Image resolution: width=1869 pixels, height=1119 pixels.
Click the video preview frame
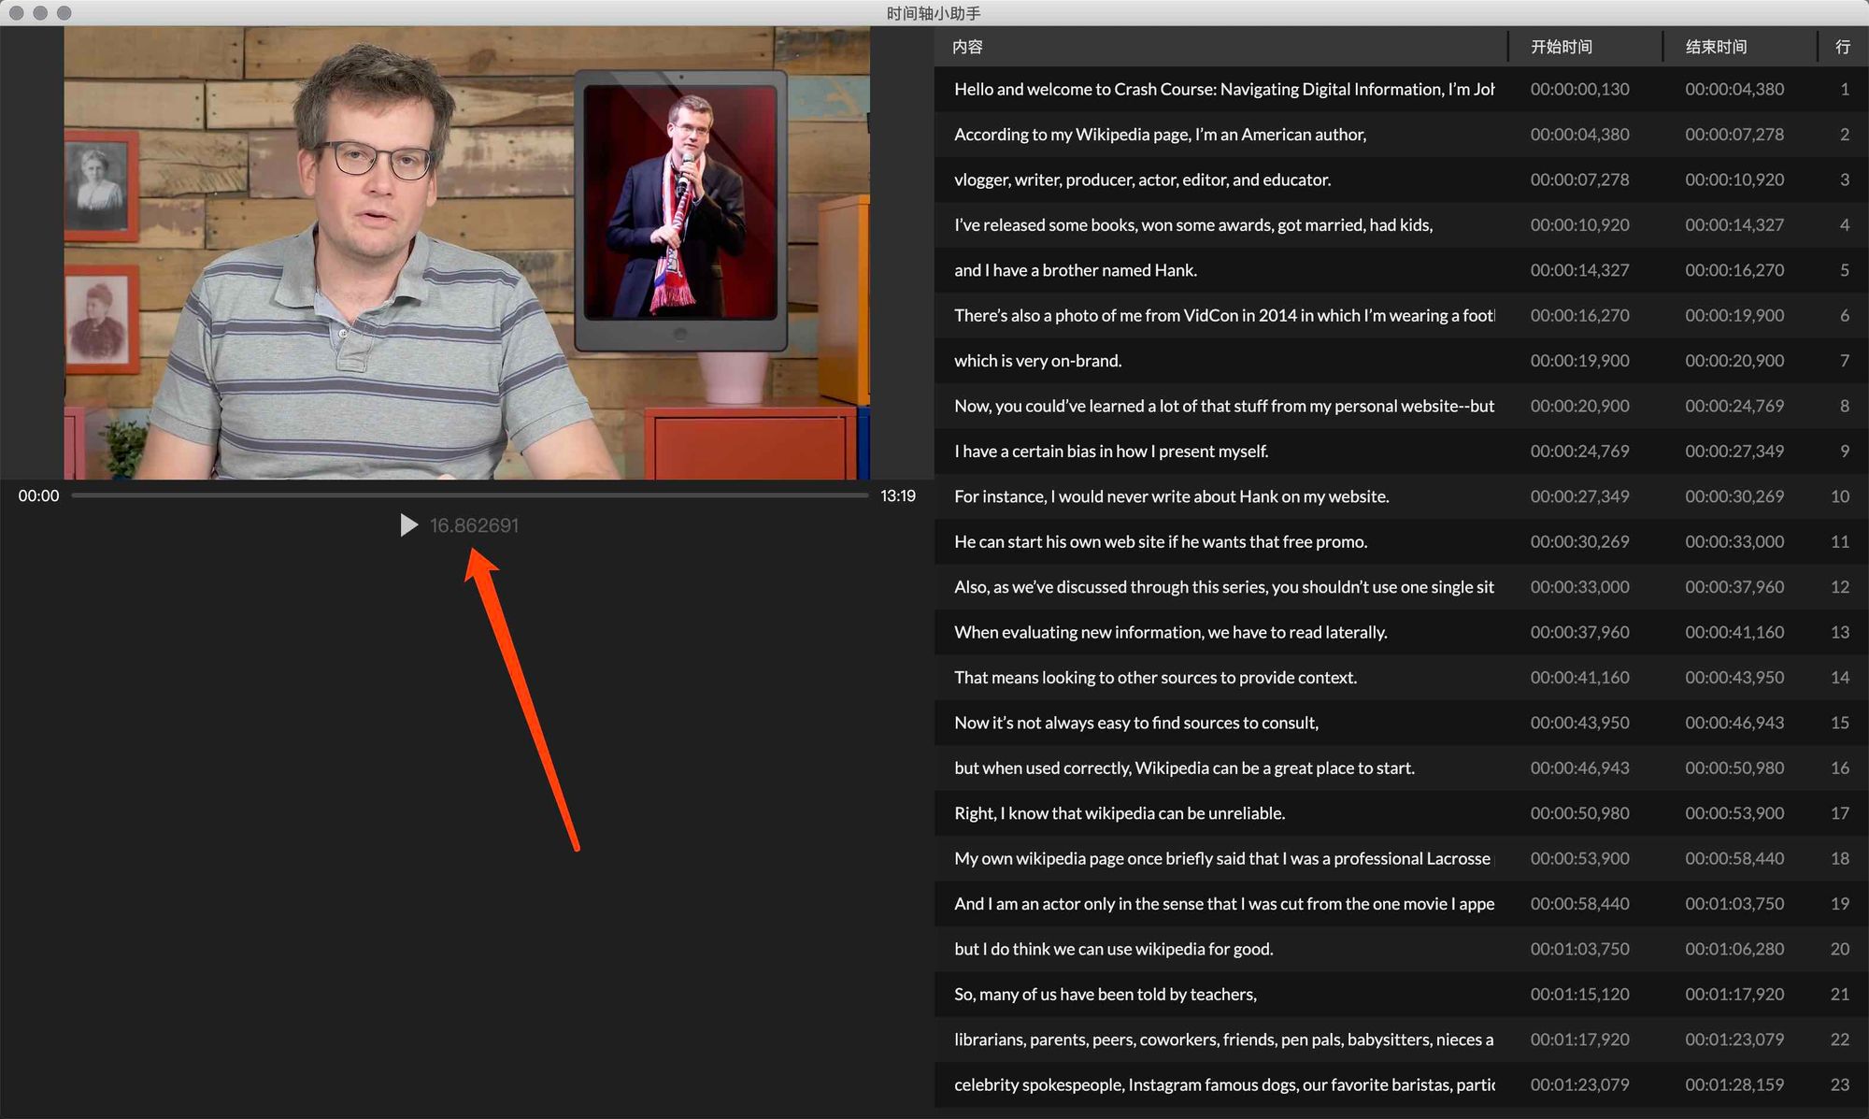[x=466, y=252]
